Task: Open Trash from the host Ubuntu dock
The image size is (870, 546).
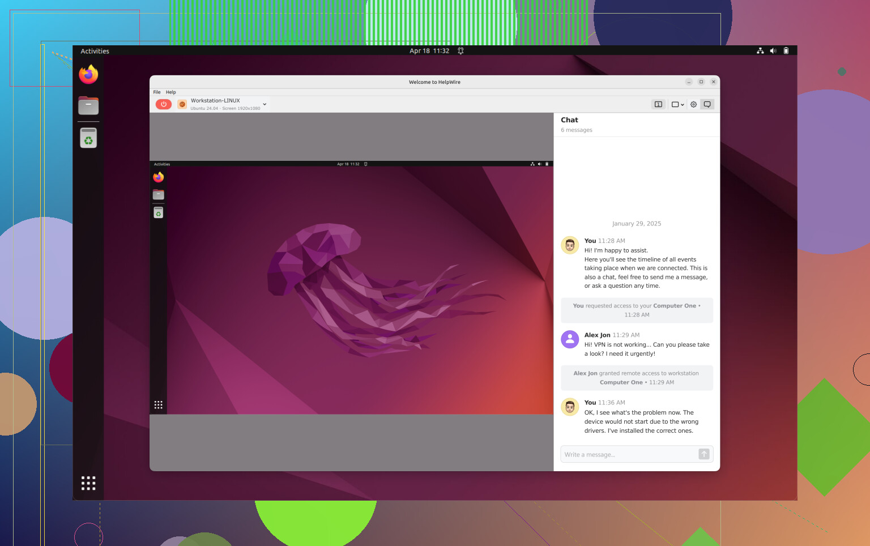Action: 88,138
